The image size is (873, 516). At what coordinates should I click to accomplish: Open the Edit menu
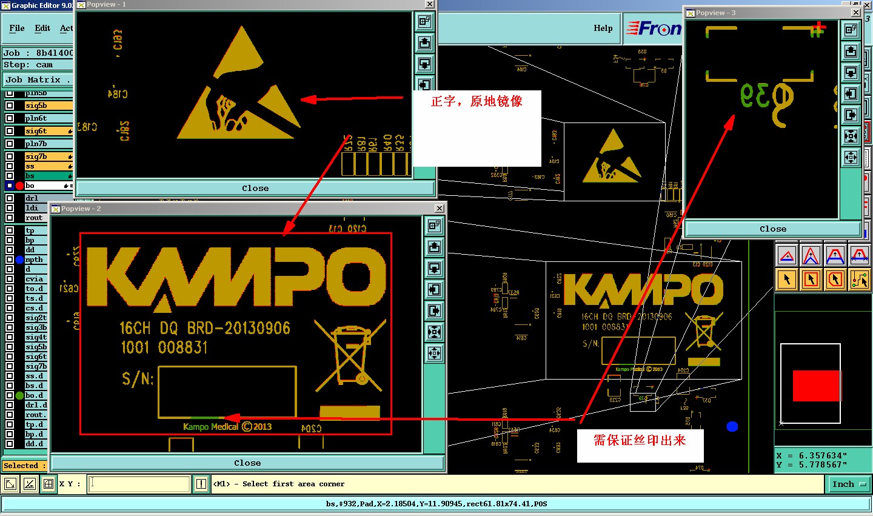[42, 28]
